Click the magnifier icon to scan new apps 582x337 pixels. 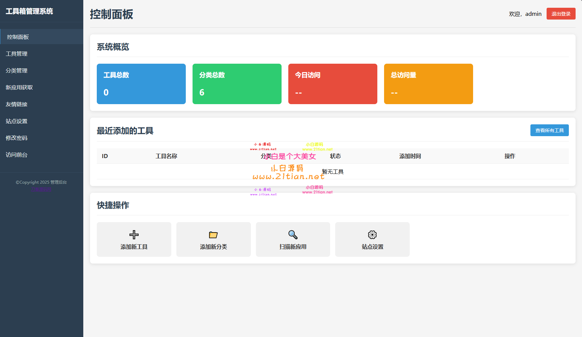point(292,235)
